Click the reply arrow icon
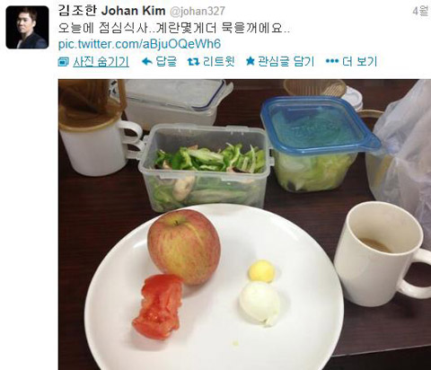 [147, 62]
